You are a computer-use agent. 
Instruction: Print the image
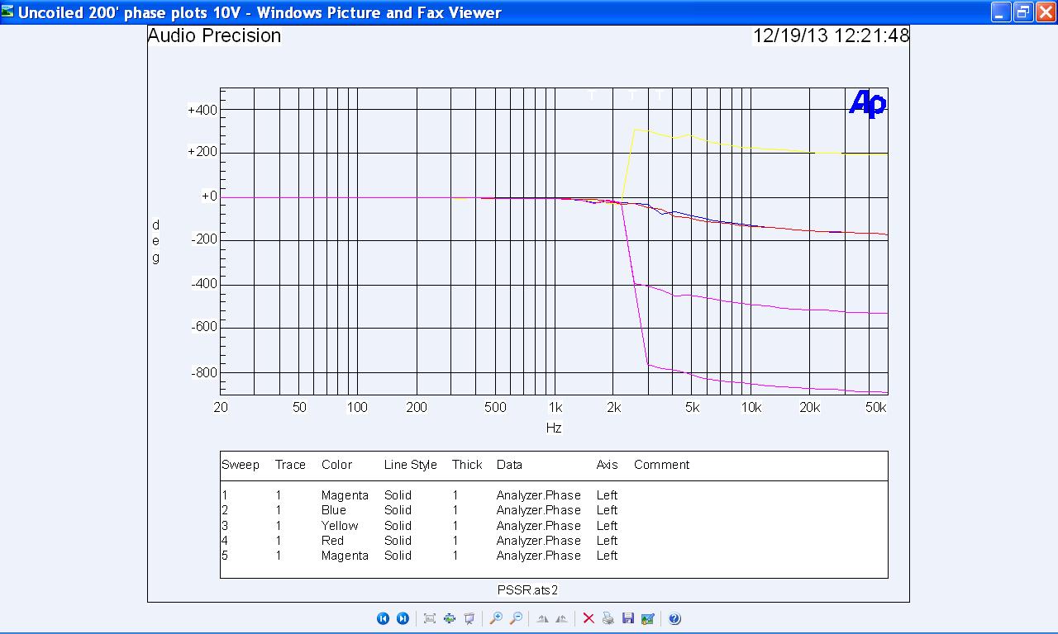click(608, 618)
